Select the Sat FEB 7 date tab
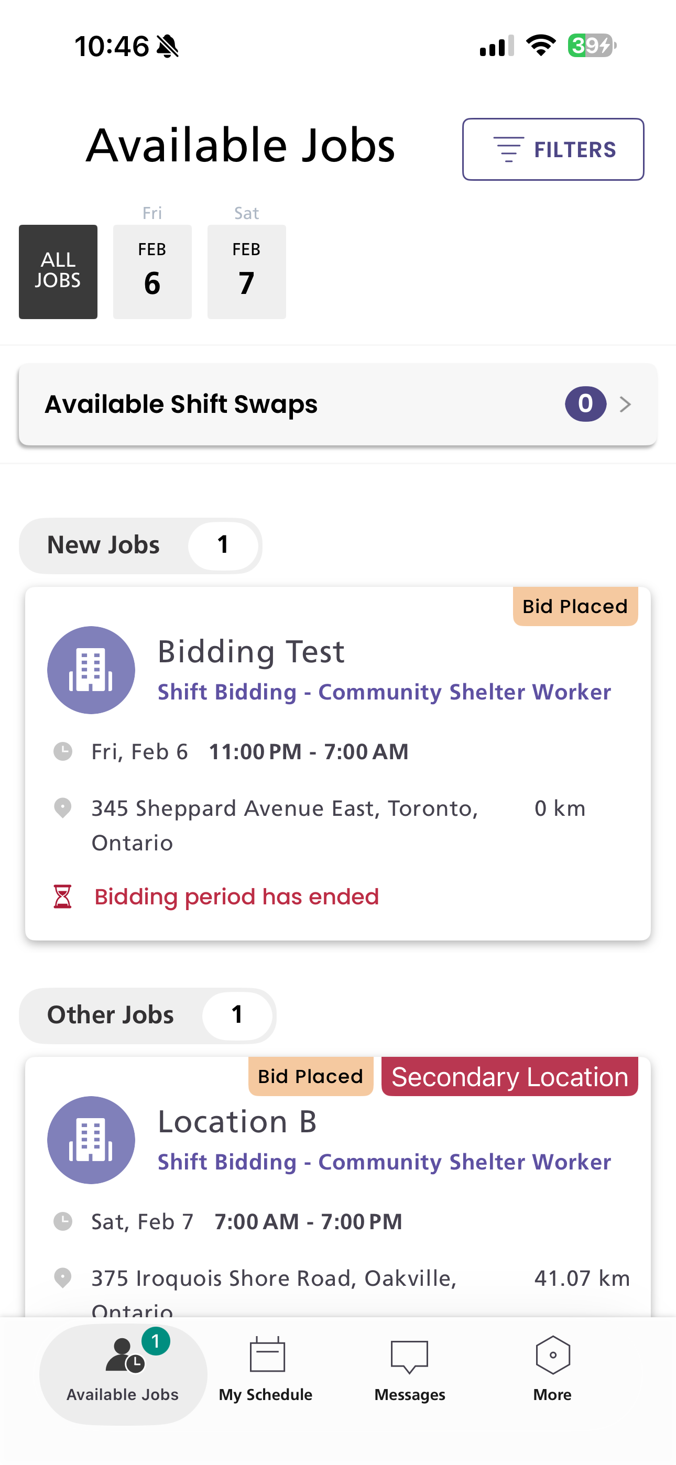Screen dimensions: 676x1465 246,271
